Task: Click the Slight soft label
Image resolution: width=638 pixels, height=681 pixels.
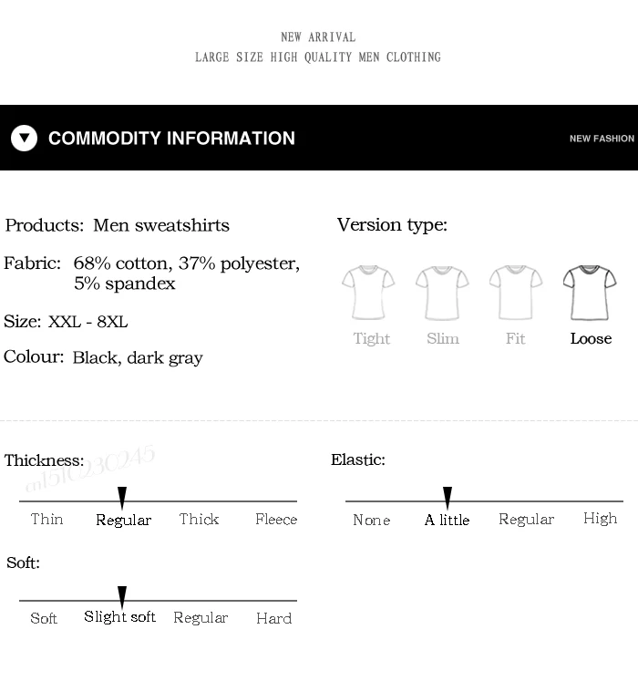Action: (120, 616)
